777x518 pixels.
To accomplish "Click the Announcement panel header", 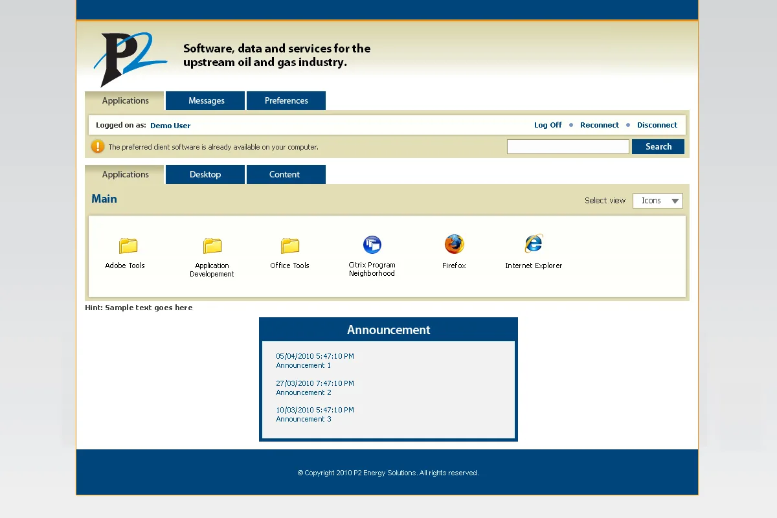I will click(388, 330).
